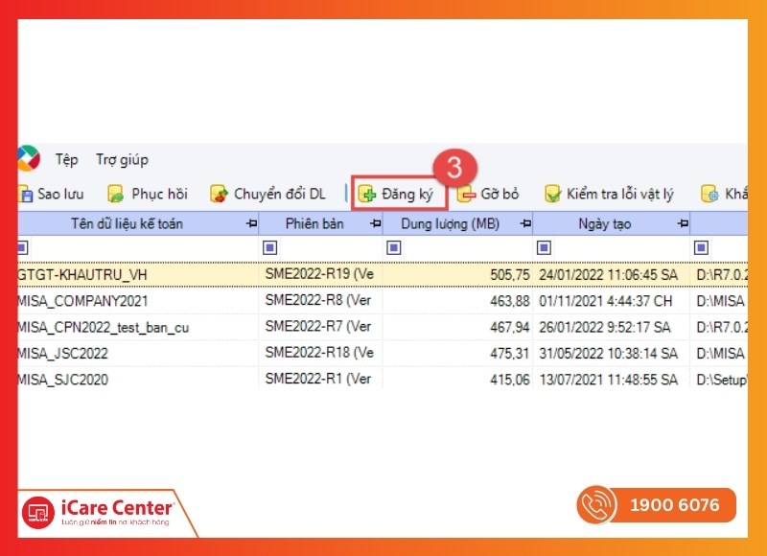Click version cell SME2022-R7
The image size is (767, 556).
318,327
